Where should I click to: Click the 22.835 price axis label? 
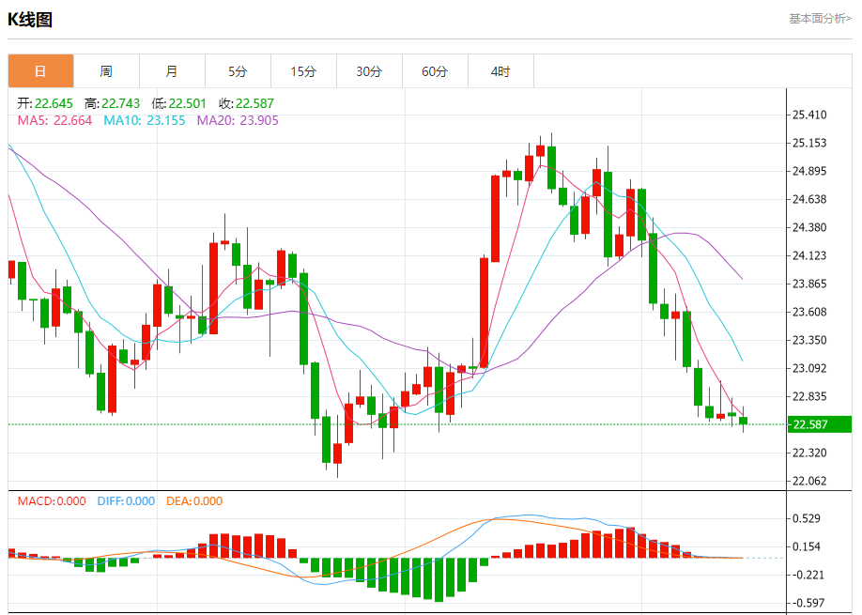809,396
